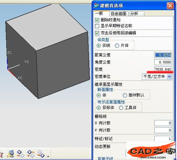The width and height of the screenshot is (177, 160).
Task: Select the 部件默认 new face property option
Action: (125, 95)
